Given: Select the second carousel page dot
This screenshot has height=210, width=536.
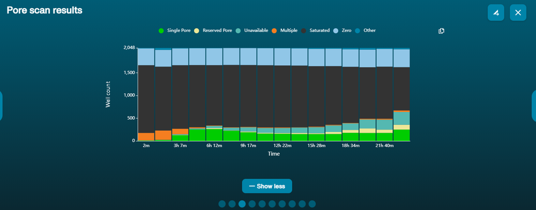Looking at the screenshot, I should click(x=232, y=204).
